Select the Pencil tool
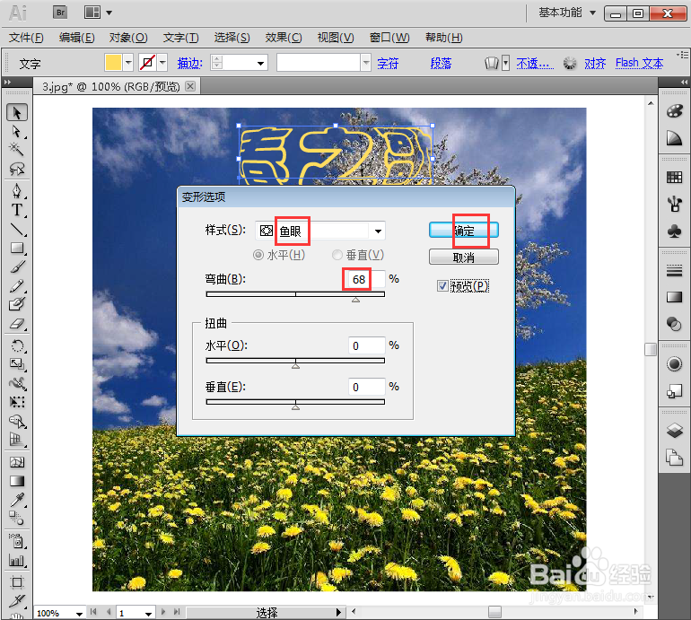The height and width of the screenshot is (620, 691). pyautogui.click(x=17, y=286)
